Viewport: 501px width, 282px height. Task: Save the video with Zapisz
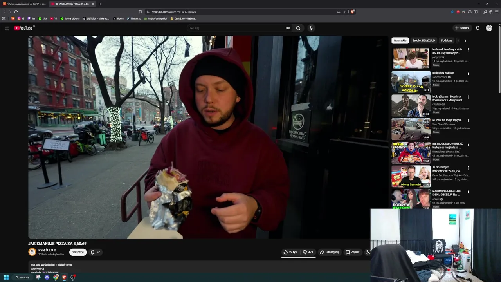(x=352, y=252)
